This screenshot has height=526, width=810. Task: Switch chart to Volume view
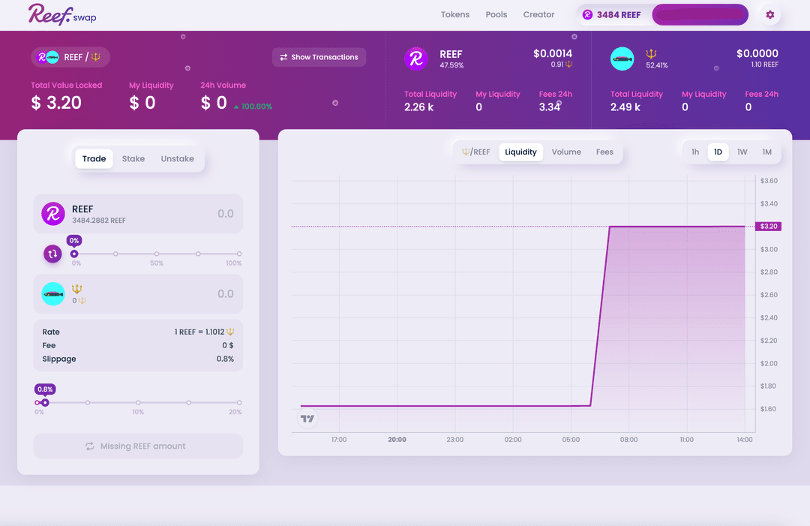566,152
